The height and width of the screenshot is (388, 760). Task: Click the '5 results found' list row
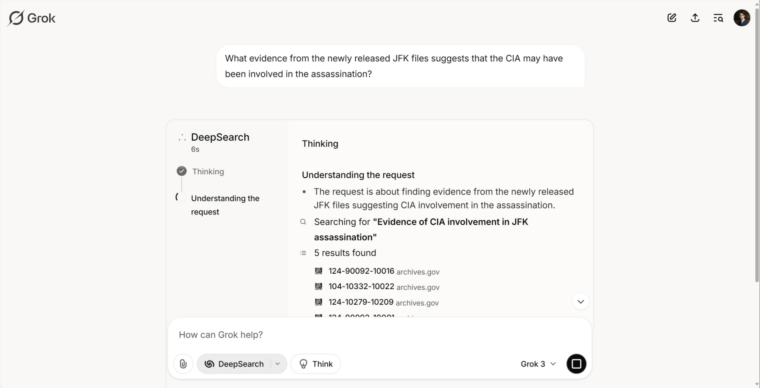pyautogui.click(x=345, y=253)
